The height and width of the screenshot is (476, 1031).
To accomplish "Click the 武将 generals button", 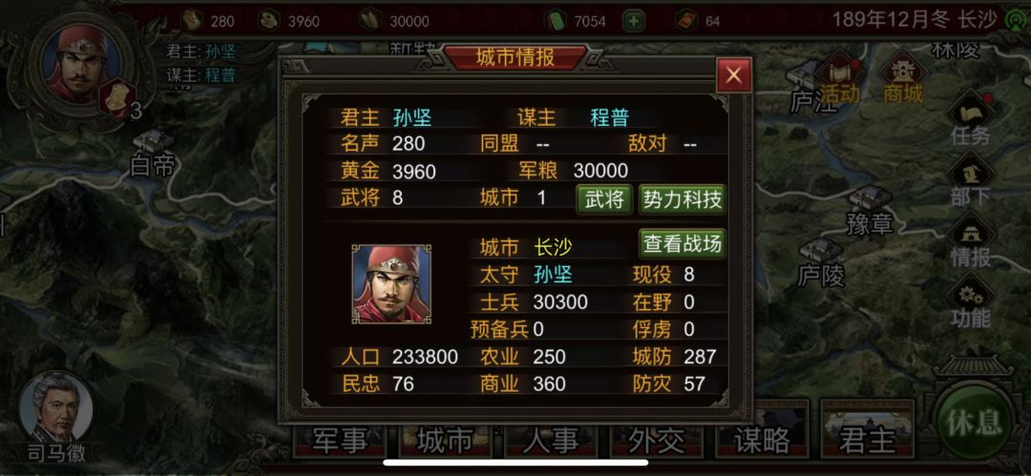I will point(604,198).
